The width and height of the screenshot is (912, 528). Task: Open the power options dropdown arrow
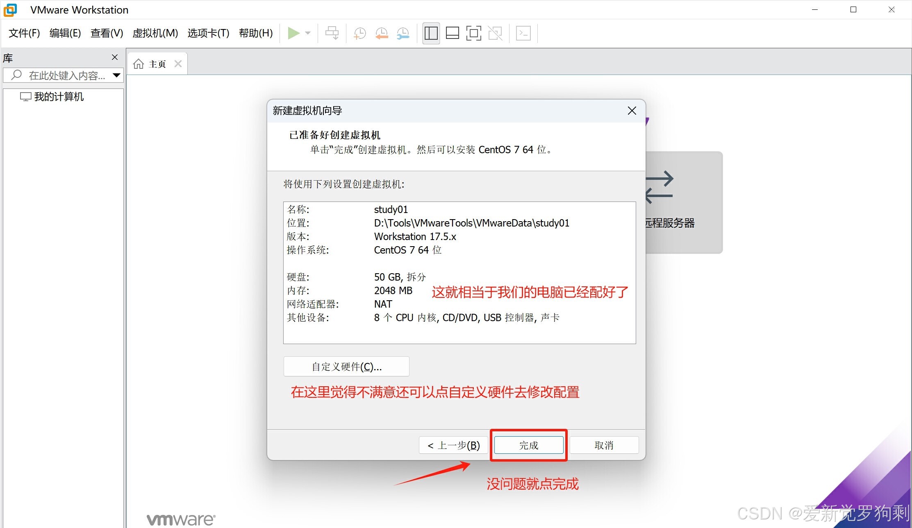coord(308,33)
